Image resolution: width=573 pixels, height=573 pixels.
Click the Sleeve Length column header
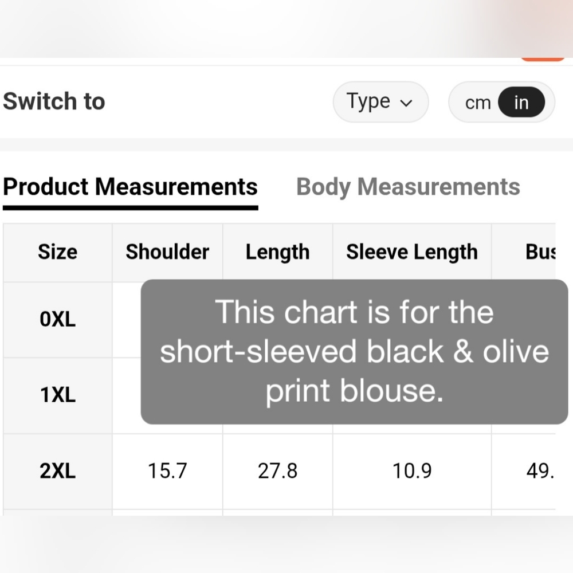[412, 252]
